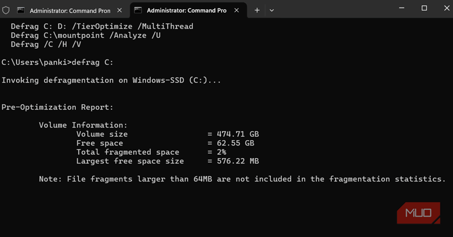Switch to the first Administrator Command Prompt tab
The height and width of the screenshot is (237, 453).
tap(69, 10)
